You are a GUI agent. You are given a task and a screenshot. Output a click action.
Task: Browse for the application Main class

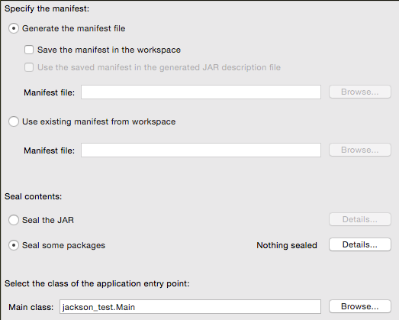[360, 306]
